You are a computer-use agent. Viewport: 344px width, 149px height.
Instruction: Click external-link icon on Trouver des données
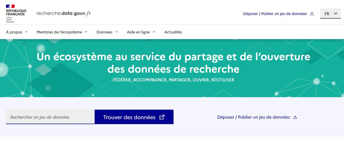(x=162, y=117)
